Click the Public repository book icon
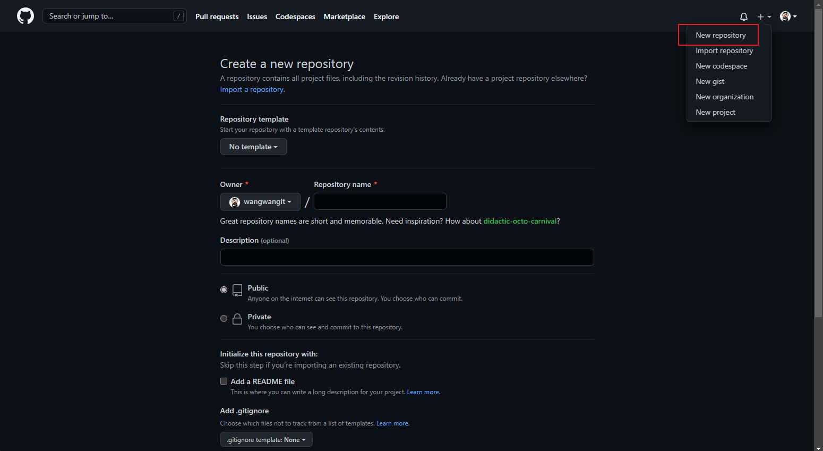Image resolution: width=823 pixels, height=451 pixels. [x=237, y=290]
